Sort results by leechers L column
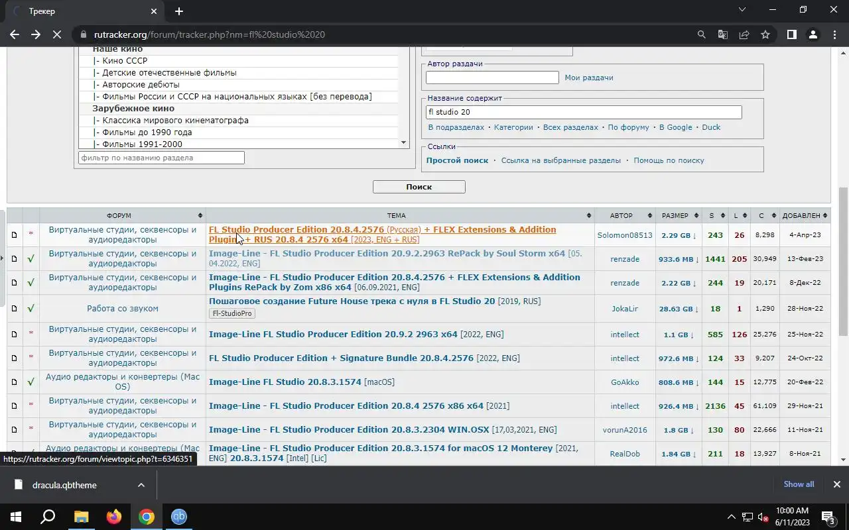The image size is (849, 530). click(739, 215)
